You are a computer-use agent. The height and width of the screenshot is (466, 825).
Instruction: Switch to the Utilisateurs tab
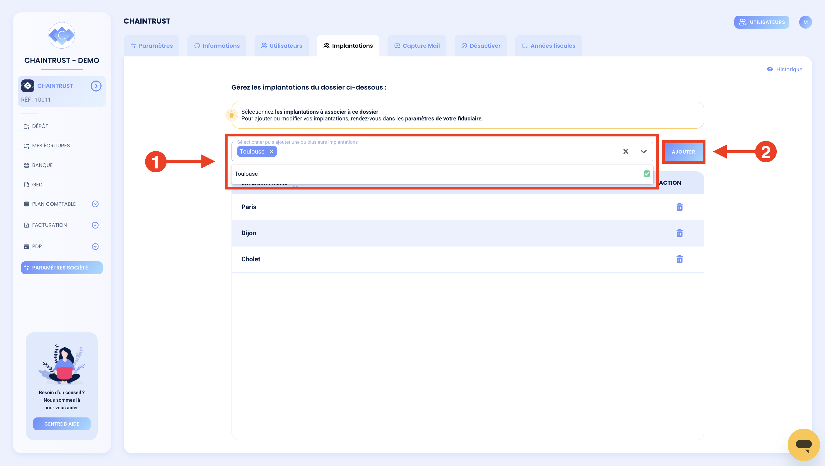coord(281,46)
